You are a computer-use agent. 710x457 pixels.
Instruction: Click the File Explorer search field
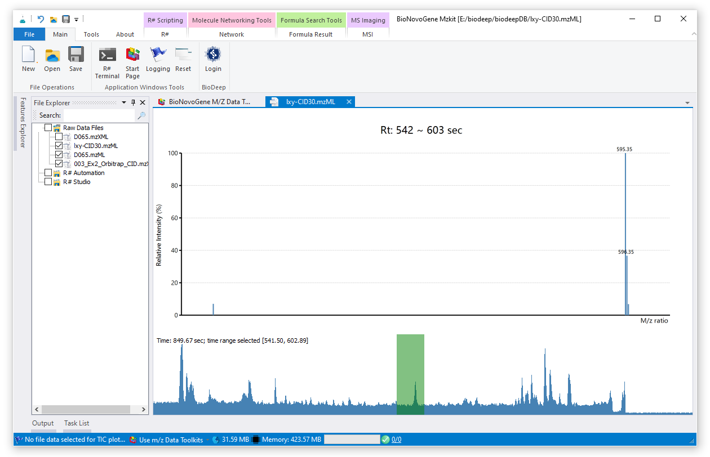[99, 115]
